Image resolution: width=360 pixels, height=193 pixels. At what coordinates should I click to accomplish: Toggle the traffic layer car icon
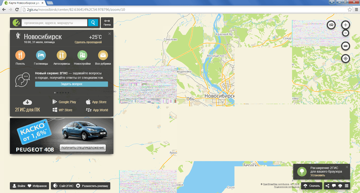pos(331,25)
